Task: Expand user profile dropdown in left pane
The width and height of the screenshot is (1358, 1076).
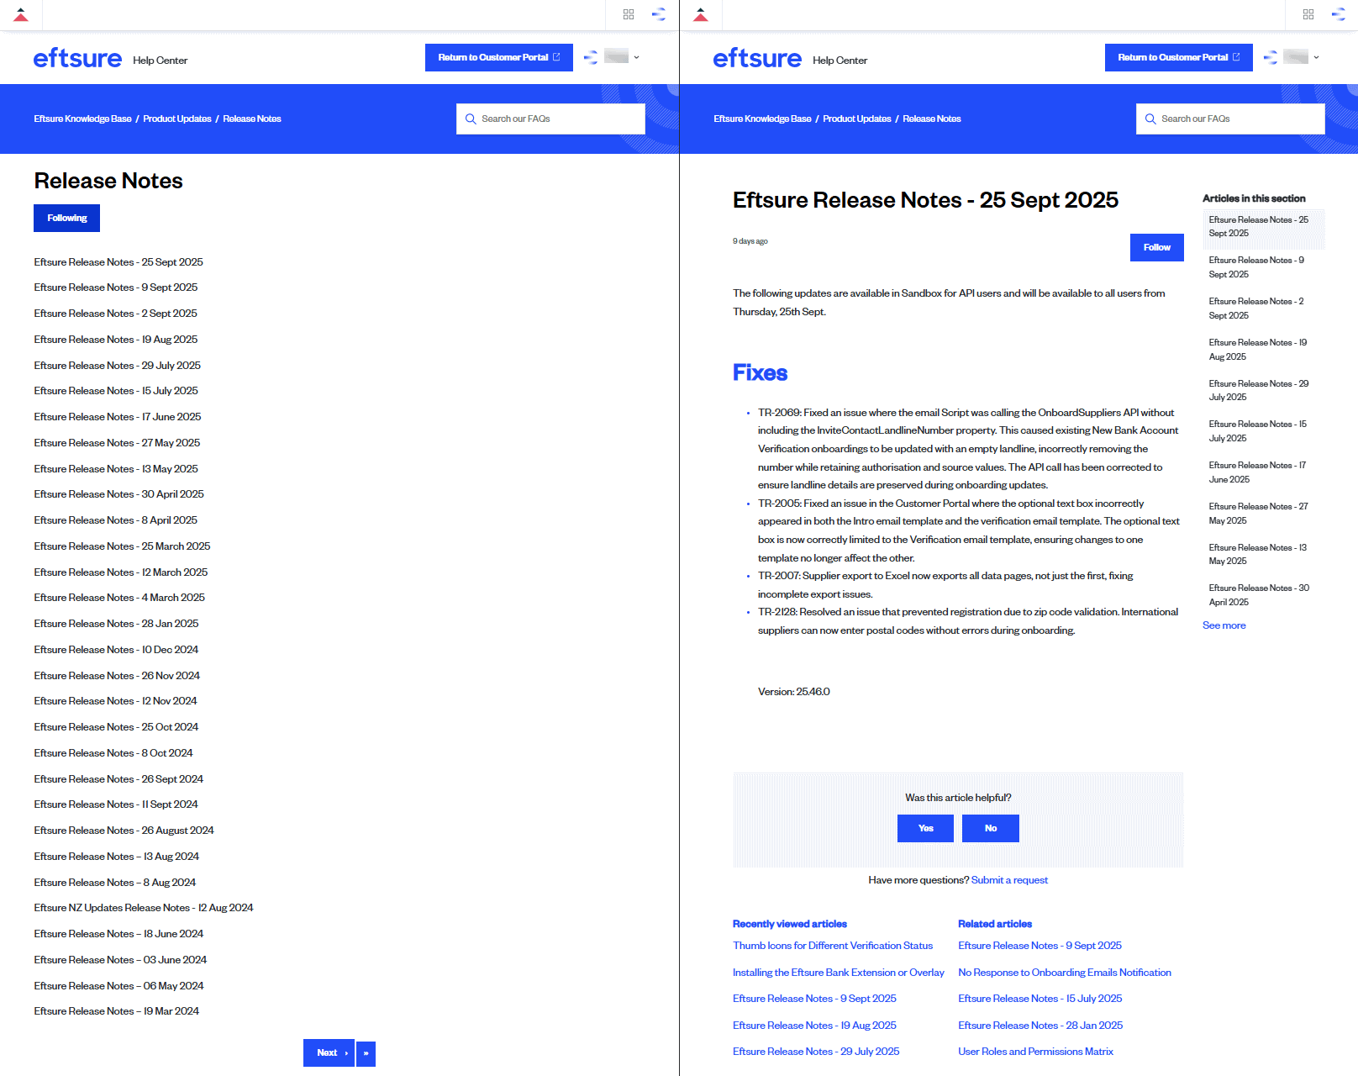Action: tap(636, 57)
